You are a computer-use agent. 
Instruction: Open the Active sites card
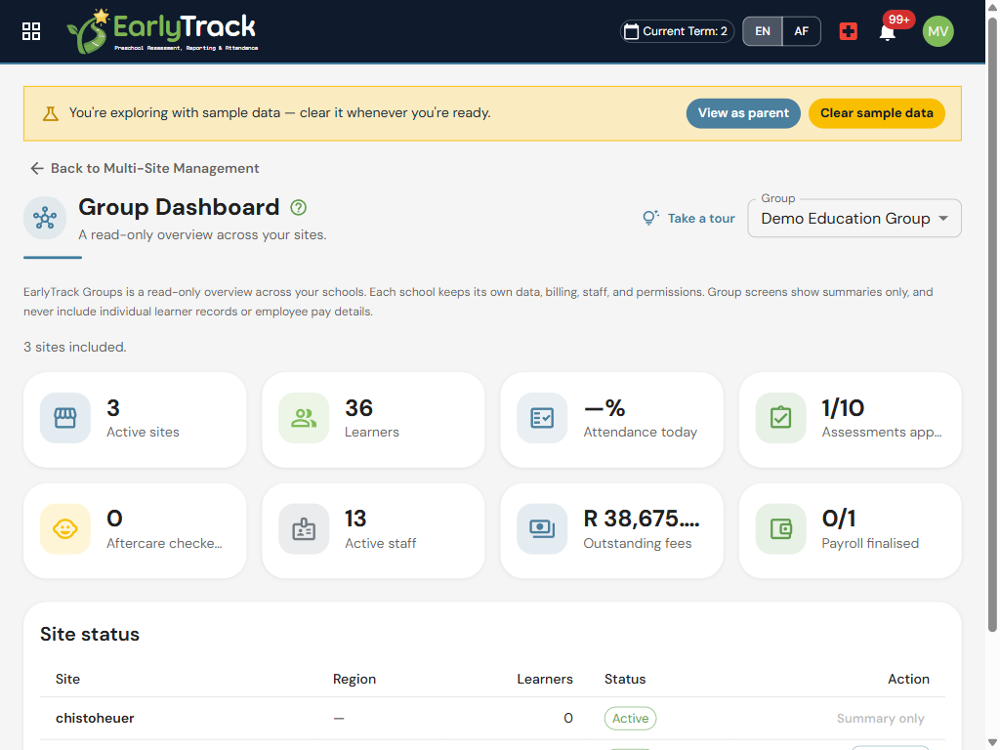(x=135, y=420)
